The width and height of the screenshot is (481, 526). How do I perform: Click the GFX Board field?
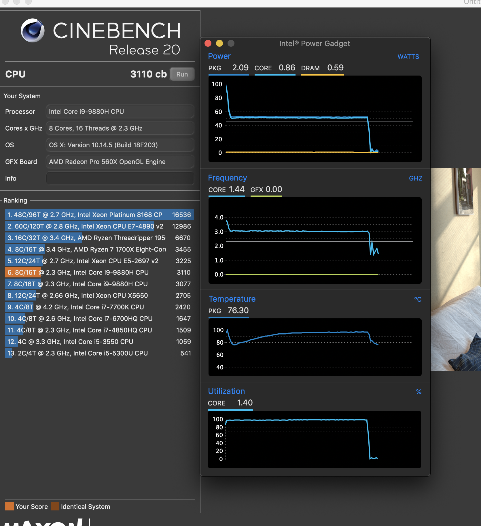point(120,162)
